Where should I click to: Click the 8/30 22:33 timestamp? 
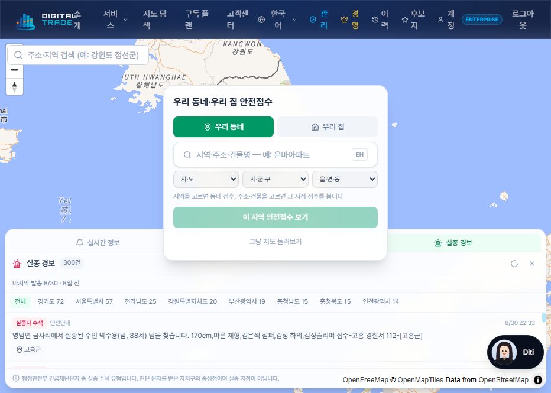(520, 323)
